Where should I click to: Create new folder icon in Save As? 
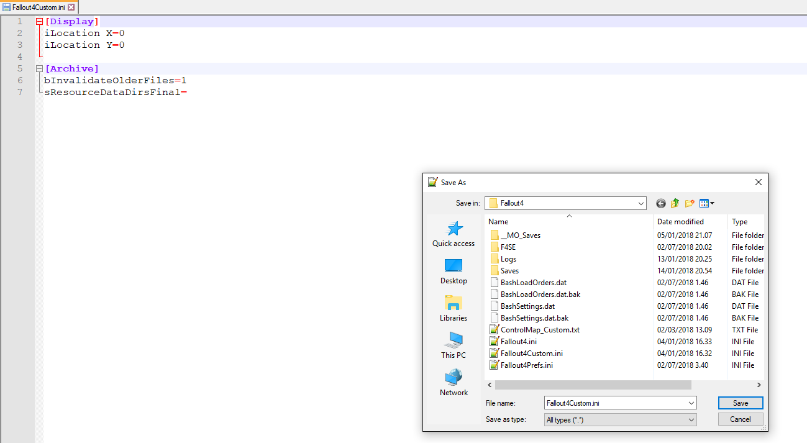point(690,203)
